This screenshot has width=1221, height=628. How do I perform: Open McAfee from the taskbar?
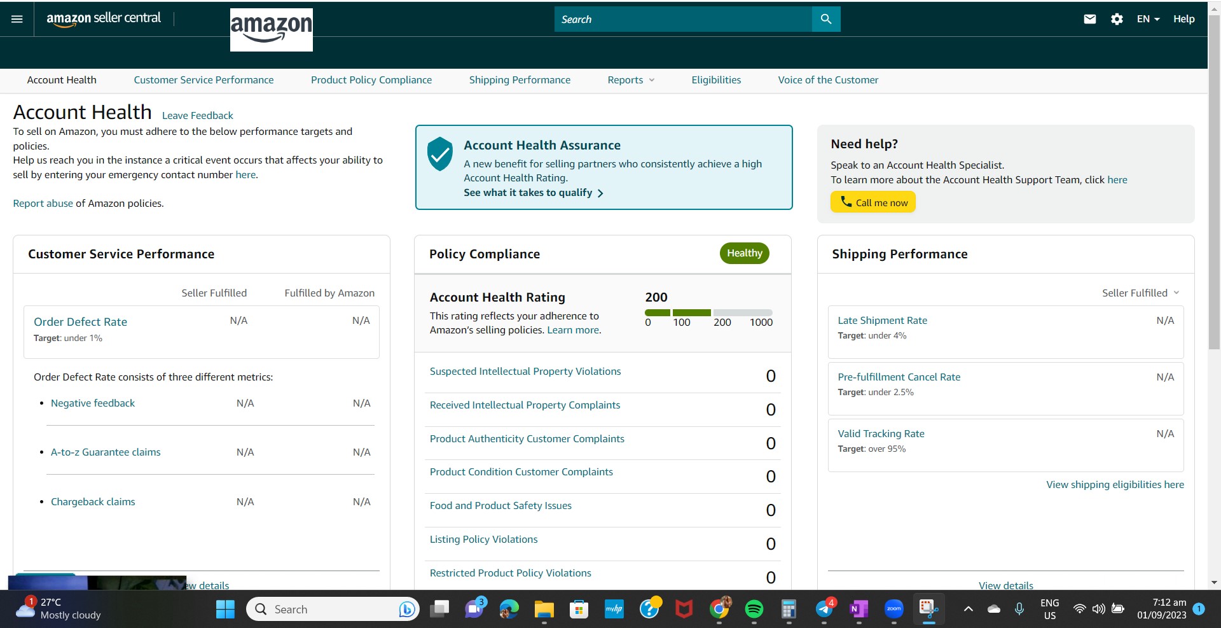[x=684, y=610]
